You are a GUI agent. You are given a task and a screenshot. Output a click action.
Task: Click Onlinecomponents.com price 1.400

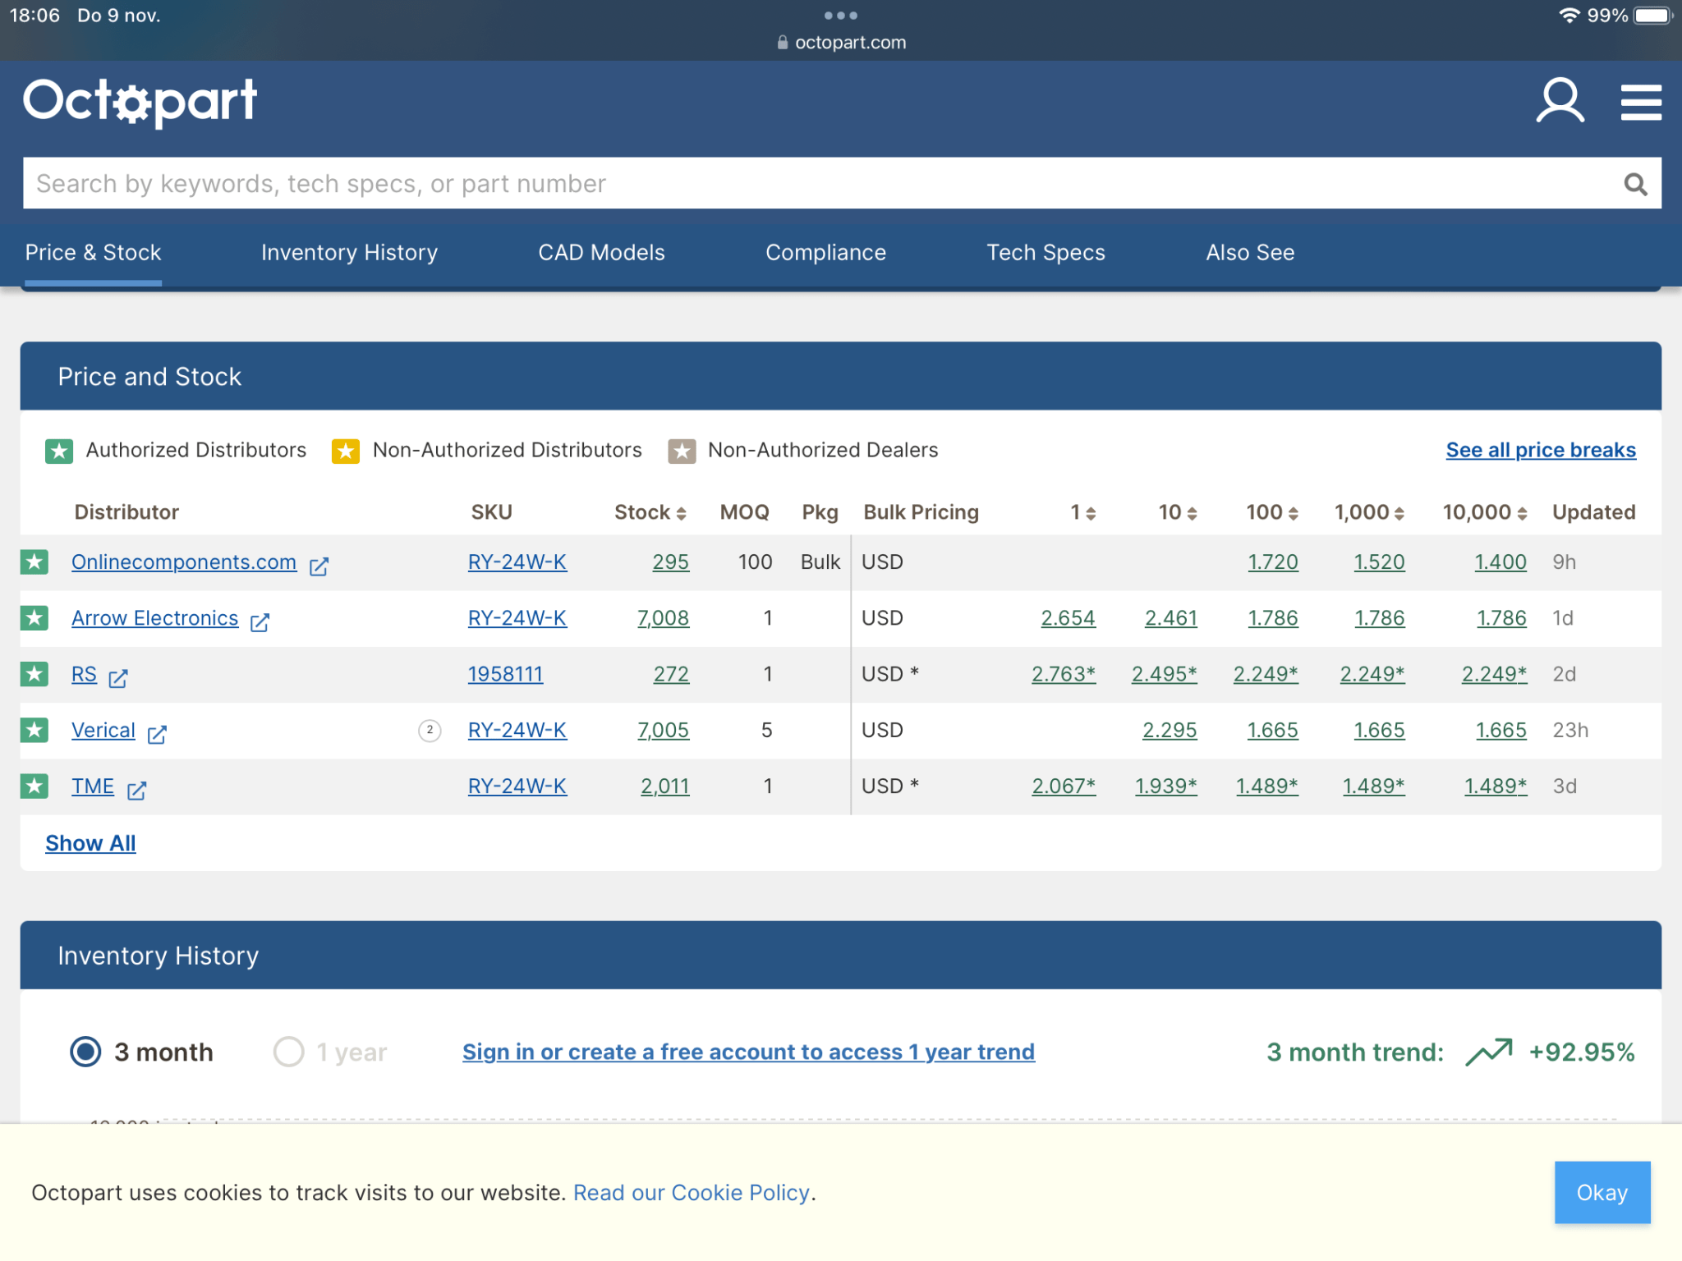coord(1500,562)
